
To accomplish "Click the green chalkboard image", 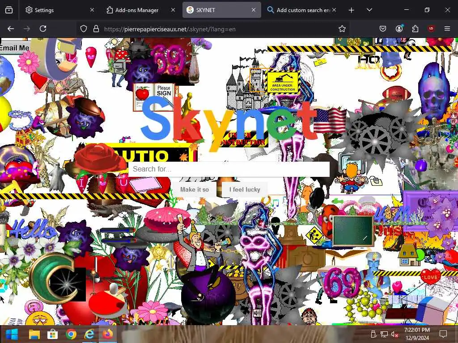I will pyautogui.click(x=353, y=231).
